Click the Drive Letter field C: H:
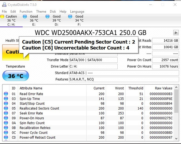The width and height of the screenshot is (181, 144). click(x=93, y=66)
